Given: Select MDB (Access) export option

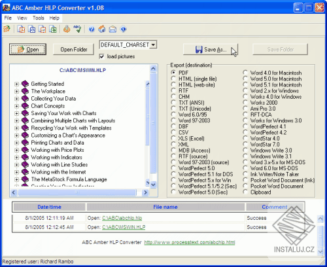Looking at the screenshot, I should point(173,150).
